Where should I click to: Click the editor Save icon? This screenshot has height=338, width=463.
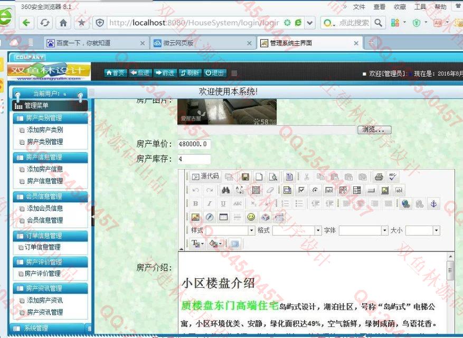coord(245,177)
